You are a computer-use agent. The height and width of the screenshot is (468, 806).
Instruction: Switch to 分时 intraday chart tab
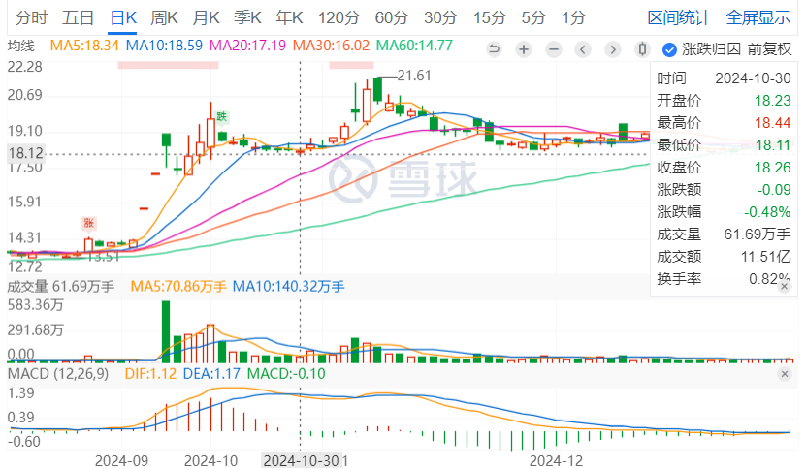click(x=31, y=18)
